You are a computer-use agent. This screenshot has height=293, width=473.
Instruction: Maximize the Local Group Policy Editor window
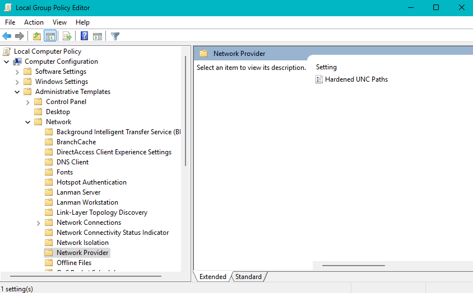436,7
